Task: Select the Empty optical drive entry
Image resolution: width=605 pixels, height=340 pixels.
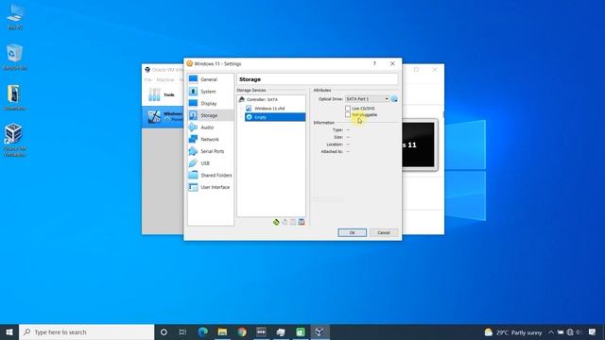Action: tap(275, 117)
